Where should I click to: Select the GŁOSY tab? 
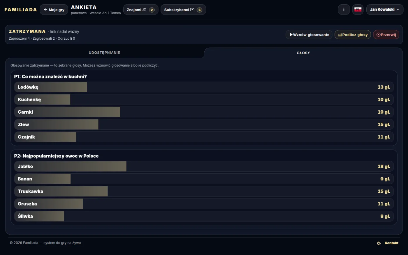point(303,53)
